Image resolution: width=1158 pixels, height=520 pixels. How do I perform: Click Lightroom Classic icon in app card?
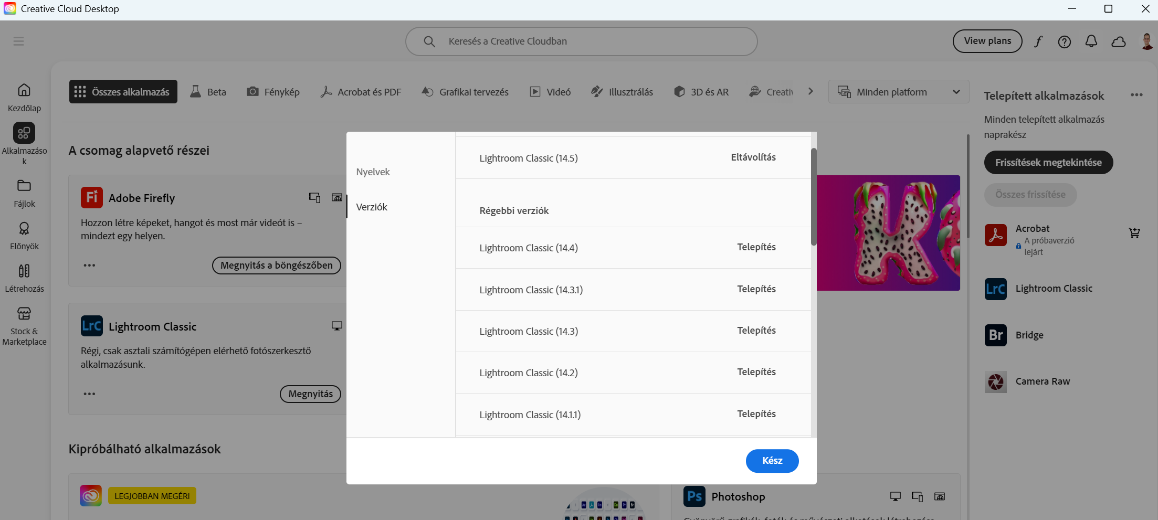(91, 326)
